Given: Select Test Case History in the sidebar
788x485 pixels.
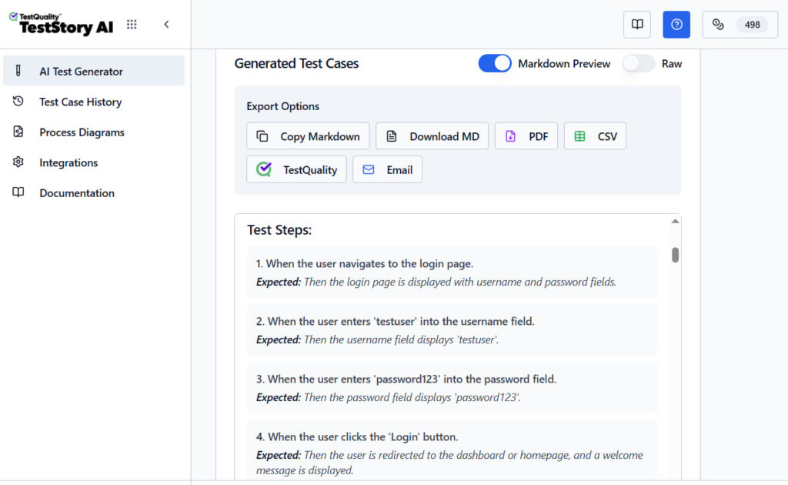Looking at the screenshot, I should point(81,102).
